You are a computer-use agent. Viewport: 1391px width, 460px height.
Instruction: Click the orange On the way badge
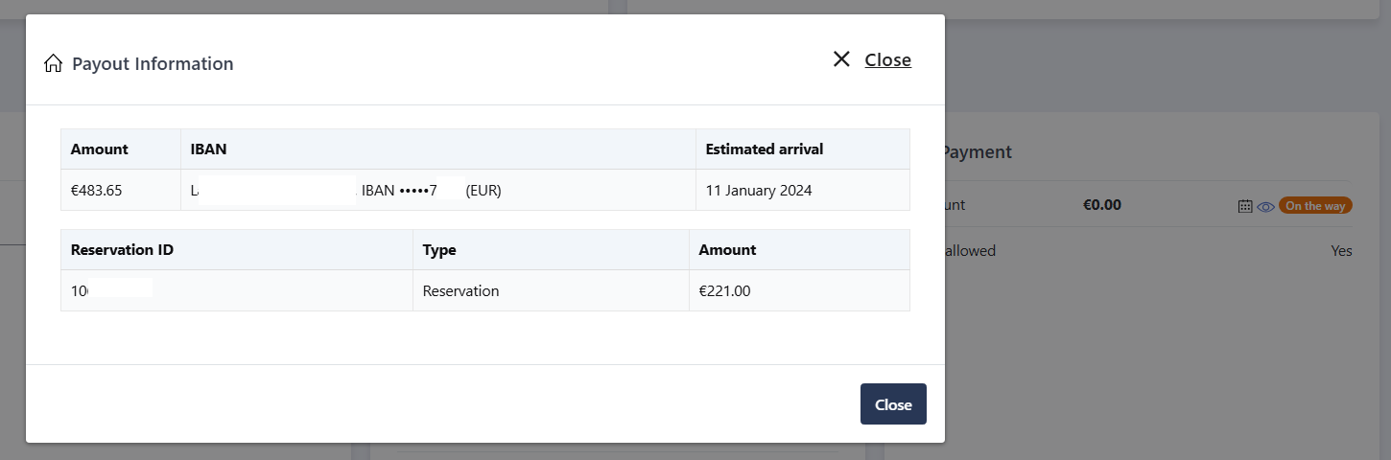tap(1315, 206)
